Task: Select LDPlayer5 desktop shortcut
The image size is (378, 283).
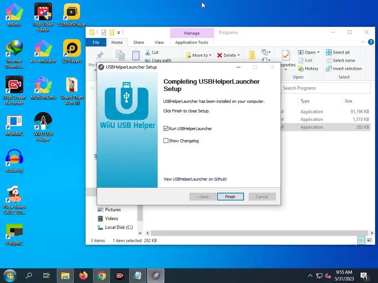Action: [72, 51]
